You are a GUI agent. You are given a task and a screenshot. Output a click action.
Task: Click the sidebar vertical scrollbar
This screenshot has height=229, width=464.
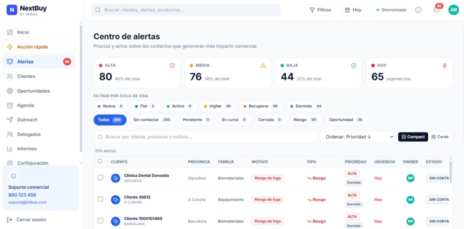pyautogui.click(x=81, y=89)
